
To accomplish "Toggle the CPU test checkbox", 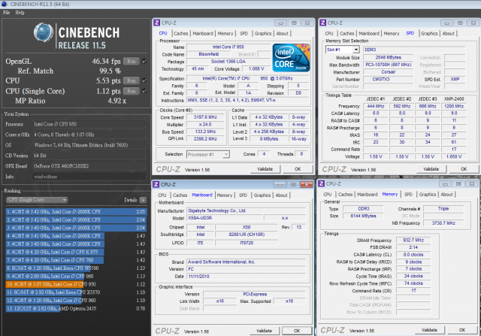I will [x=145, y=80].
